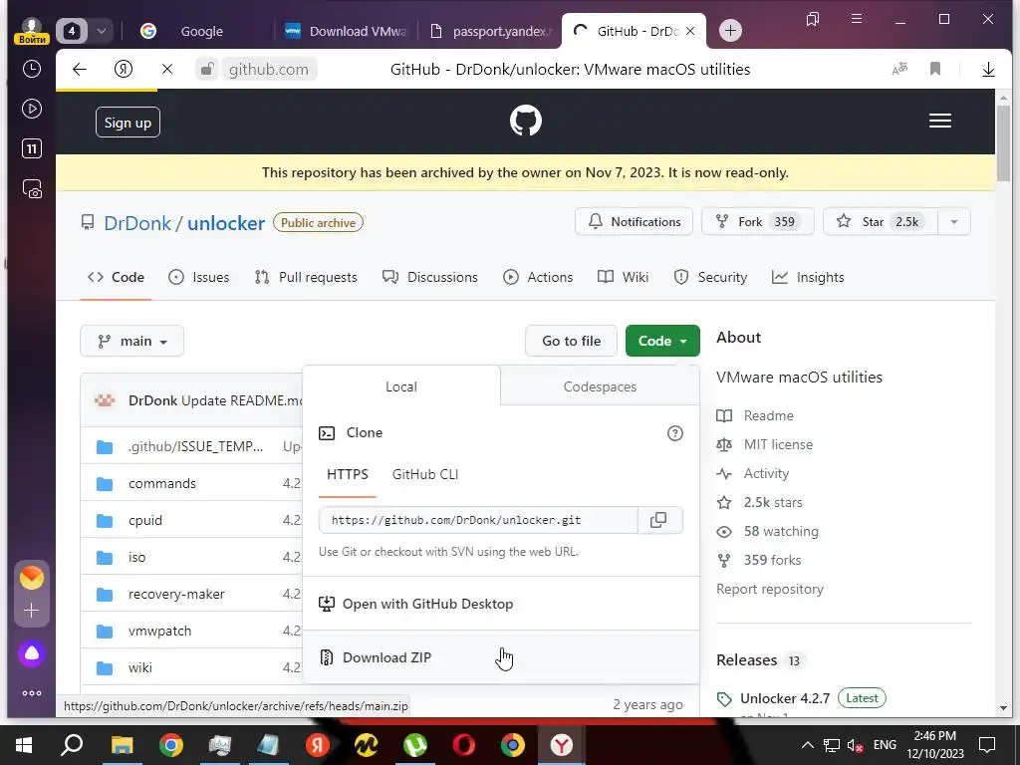This screenshot has width=1020, height=765.
Task: Open Windows Start menu
Action: click(24, 745)
